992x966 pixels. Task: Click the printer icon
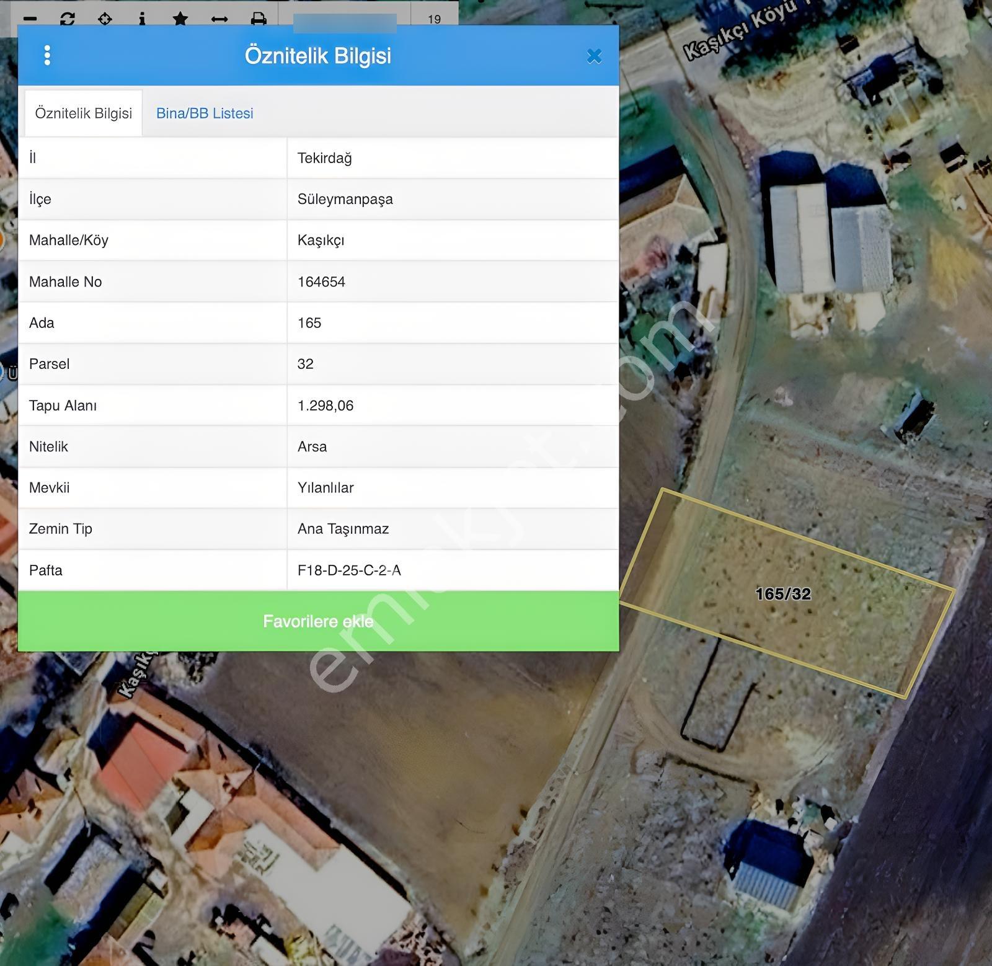click(x=259, y=19)
